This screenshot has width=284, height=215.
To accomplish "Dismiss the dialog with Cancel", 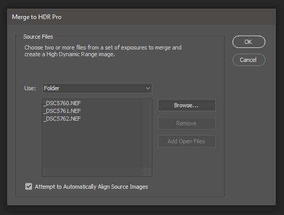I will pos(249,60).
